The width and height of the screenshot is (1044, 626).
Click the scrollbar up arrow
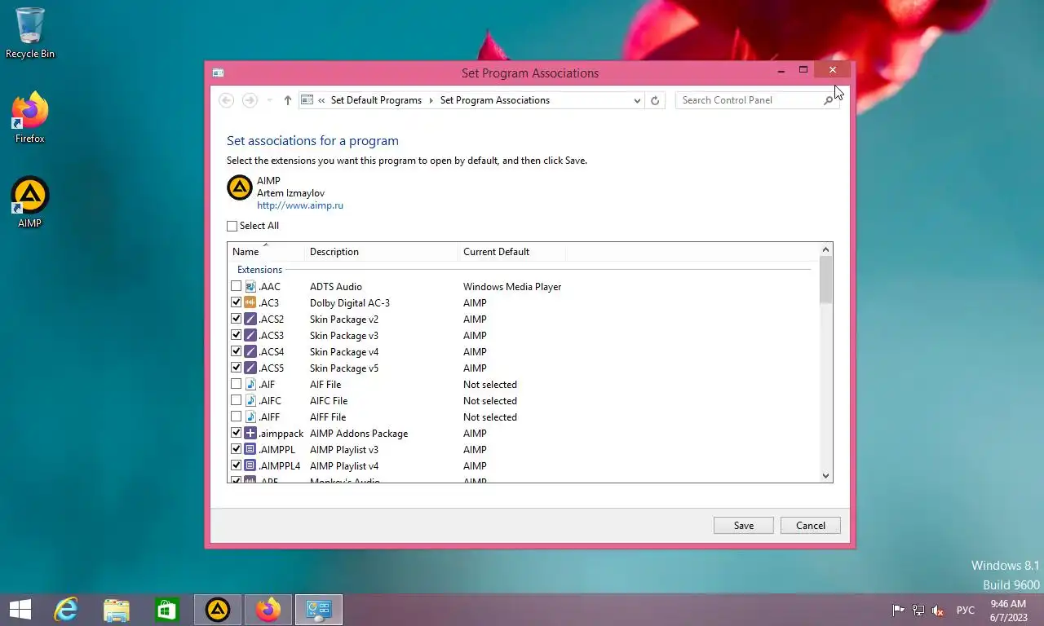(x=825, y=249)
